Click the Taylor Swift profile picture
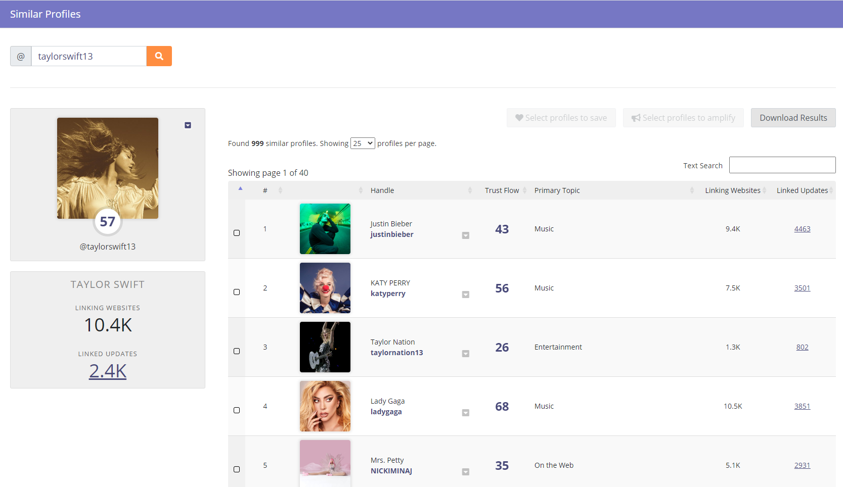The image size is (843, 487). (x=108, y=168)
